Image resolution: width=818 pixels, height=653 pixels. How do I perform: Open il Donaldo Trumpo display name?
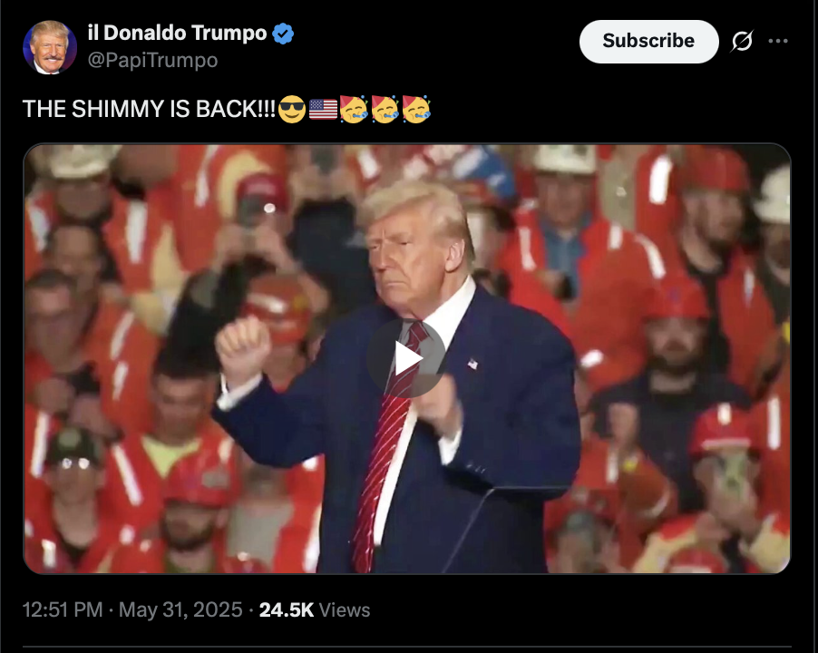tap(178, 33)
